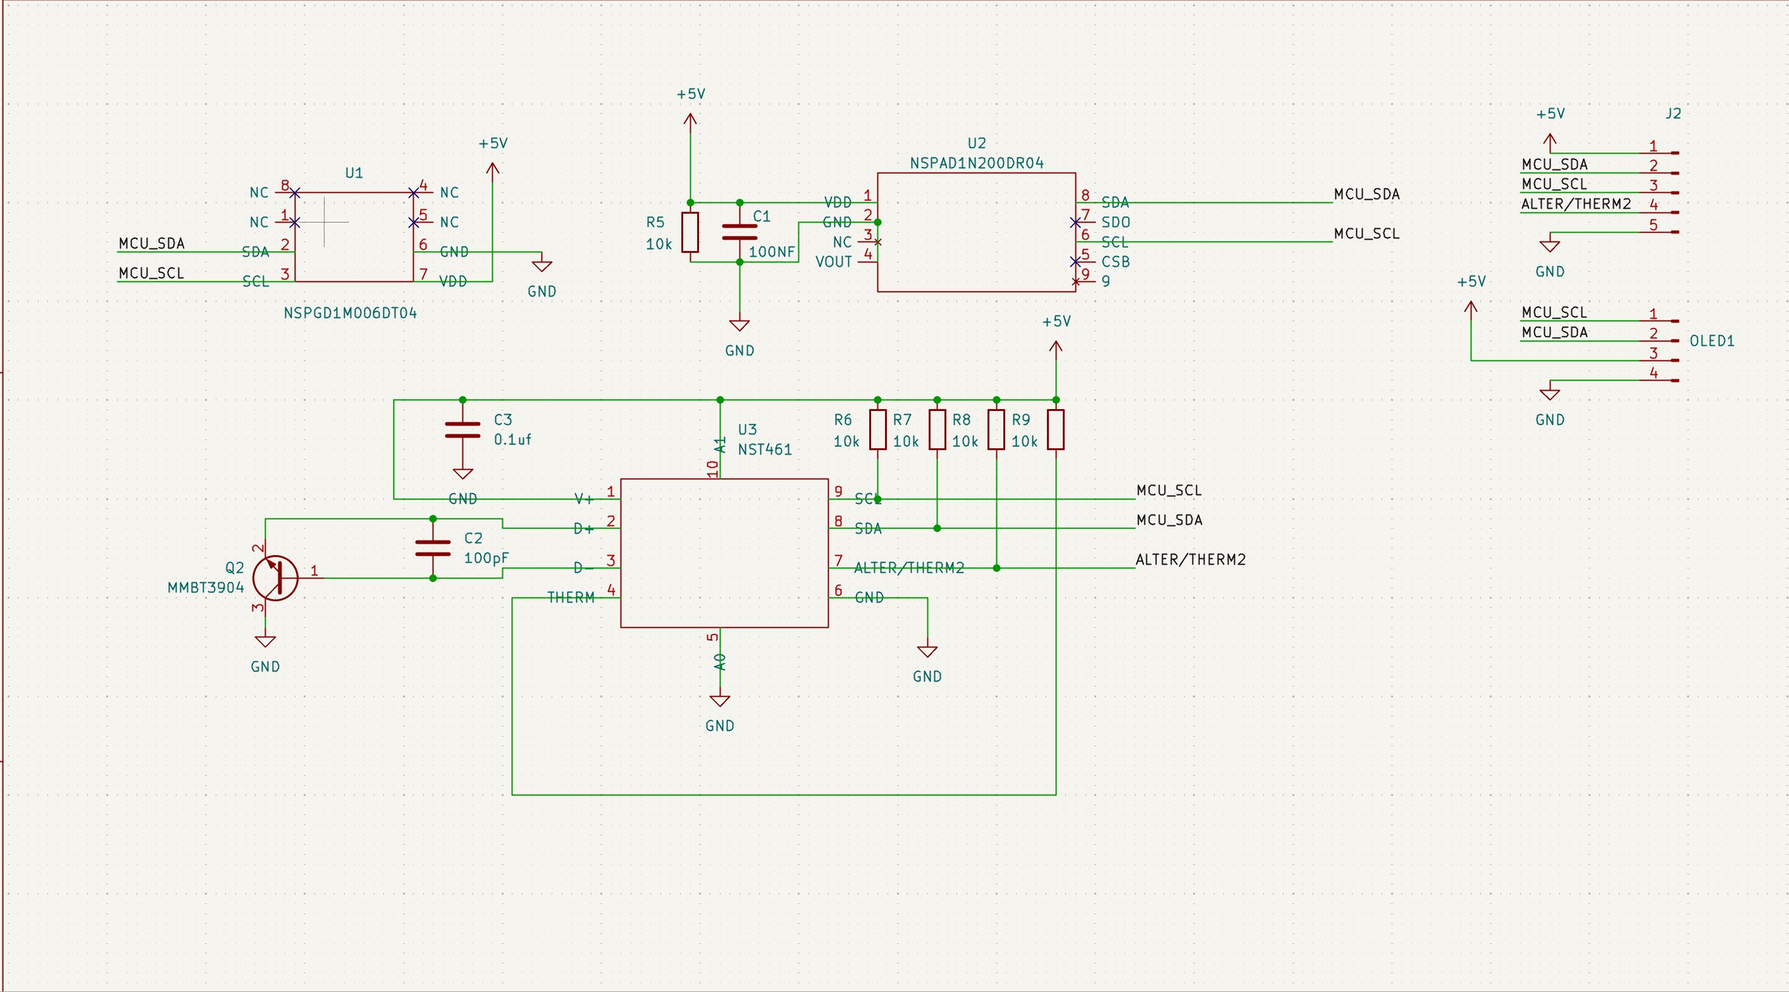Click the ALTER/THERM2 net label right of U3
The width and height of the screenshot is (1789, 992).
tap(1191, 560)
